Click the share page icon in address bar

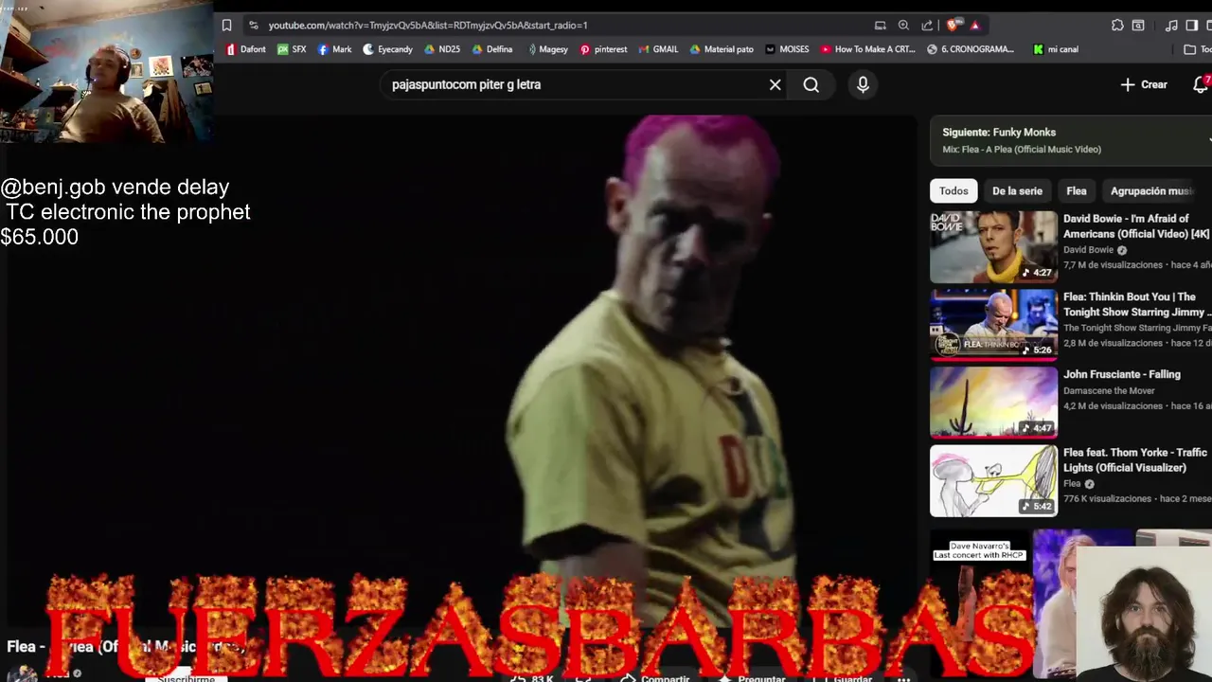click(x=927, y=26)
